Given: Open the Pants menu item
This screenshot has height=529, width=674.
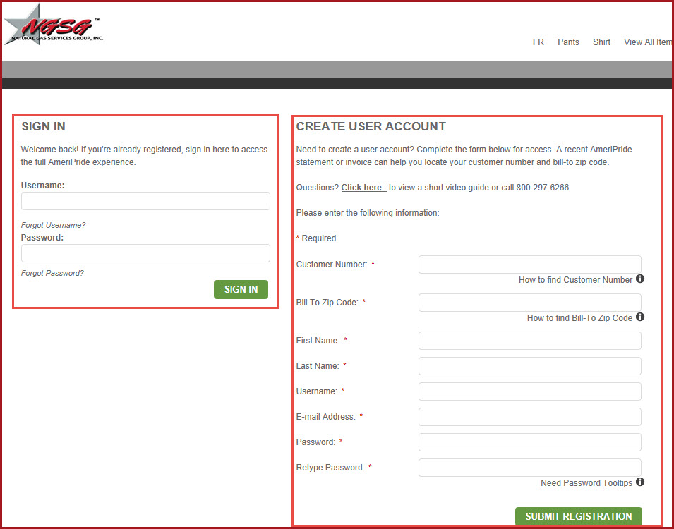Looking at the screenshot, I should (568, 42).
